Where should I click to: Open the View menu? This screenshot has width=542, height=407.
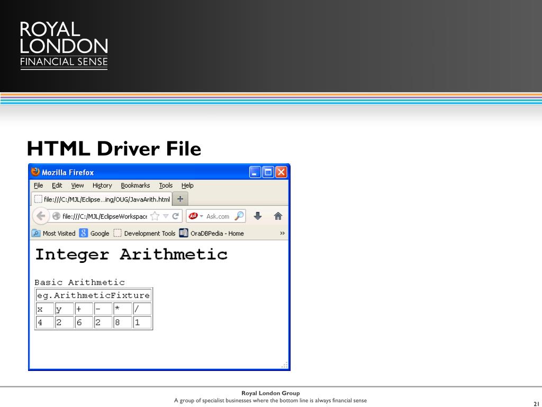77,185
